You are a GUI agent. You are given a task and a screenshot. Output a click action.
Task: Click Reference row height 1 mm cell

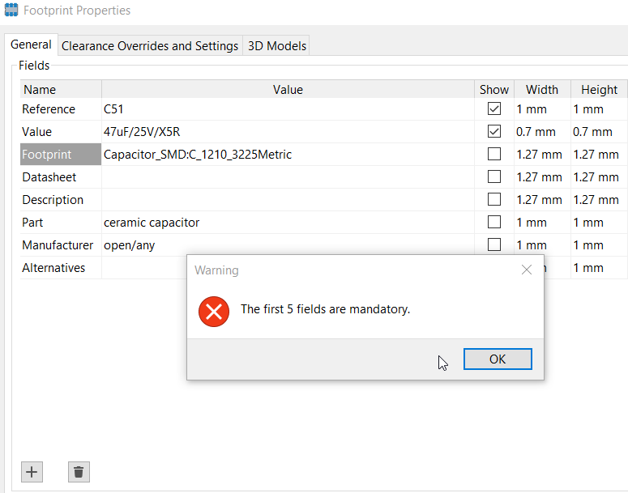[x=599, y=109]
